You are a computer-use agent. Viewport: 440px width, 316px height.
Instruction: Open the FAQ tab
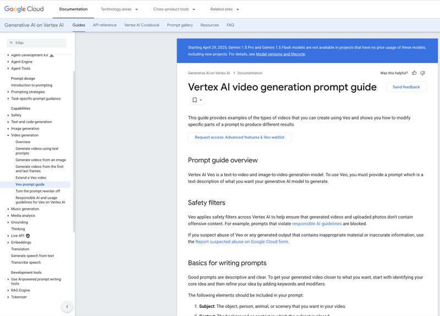(x=230, y=25)
